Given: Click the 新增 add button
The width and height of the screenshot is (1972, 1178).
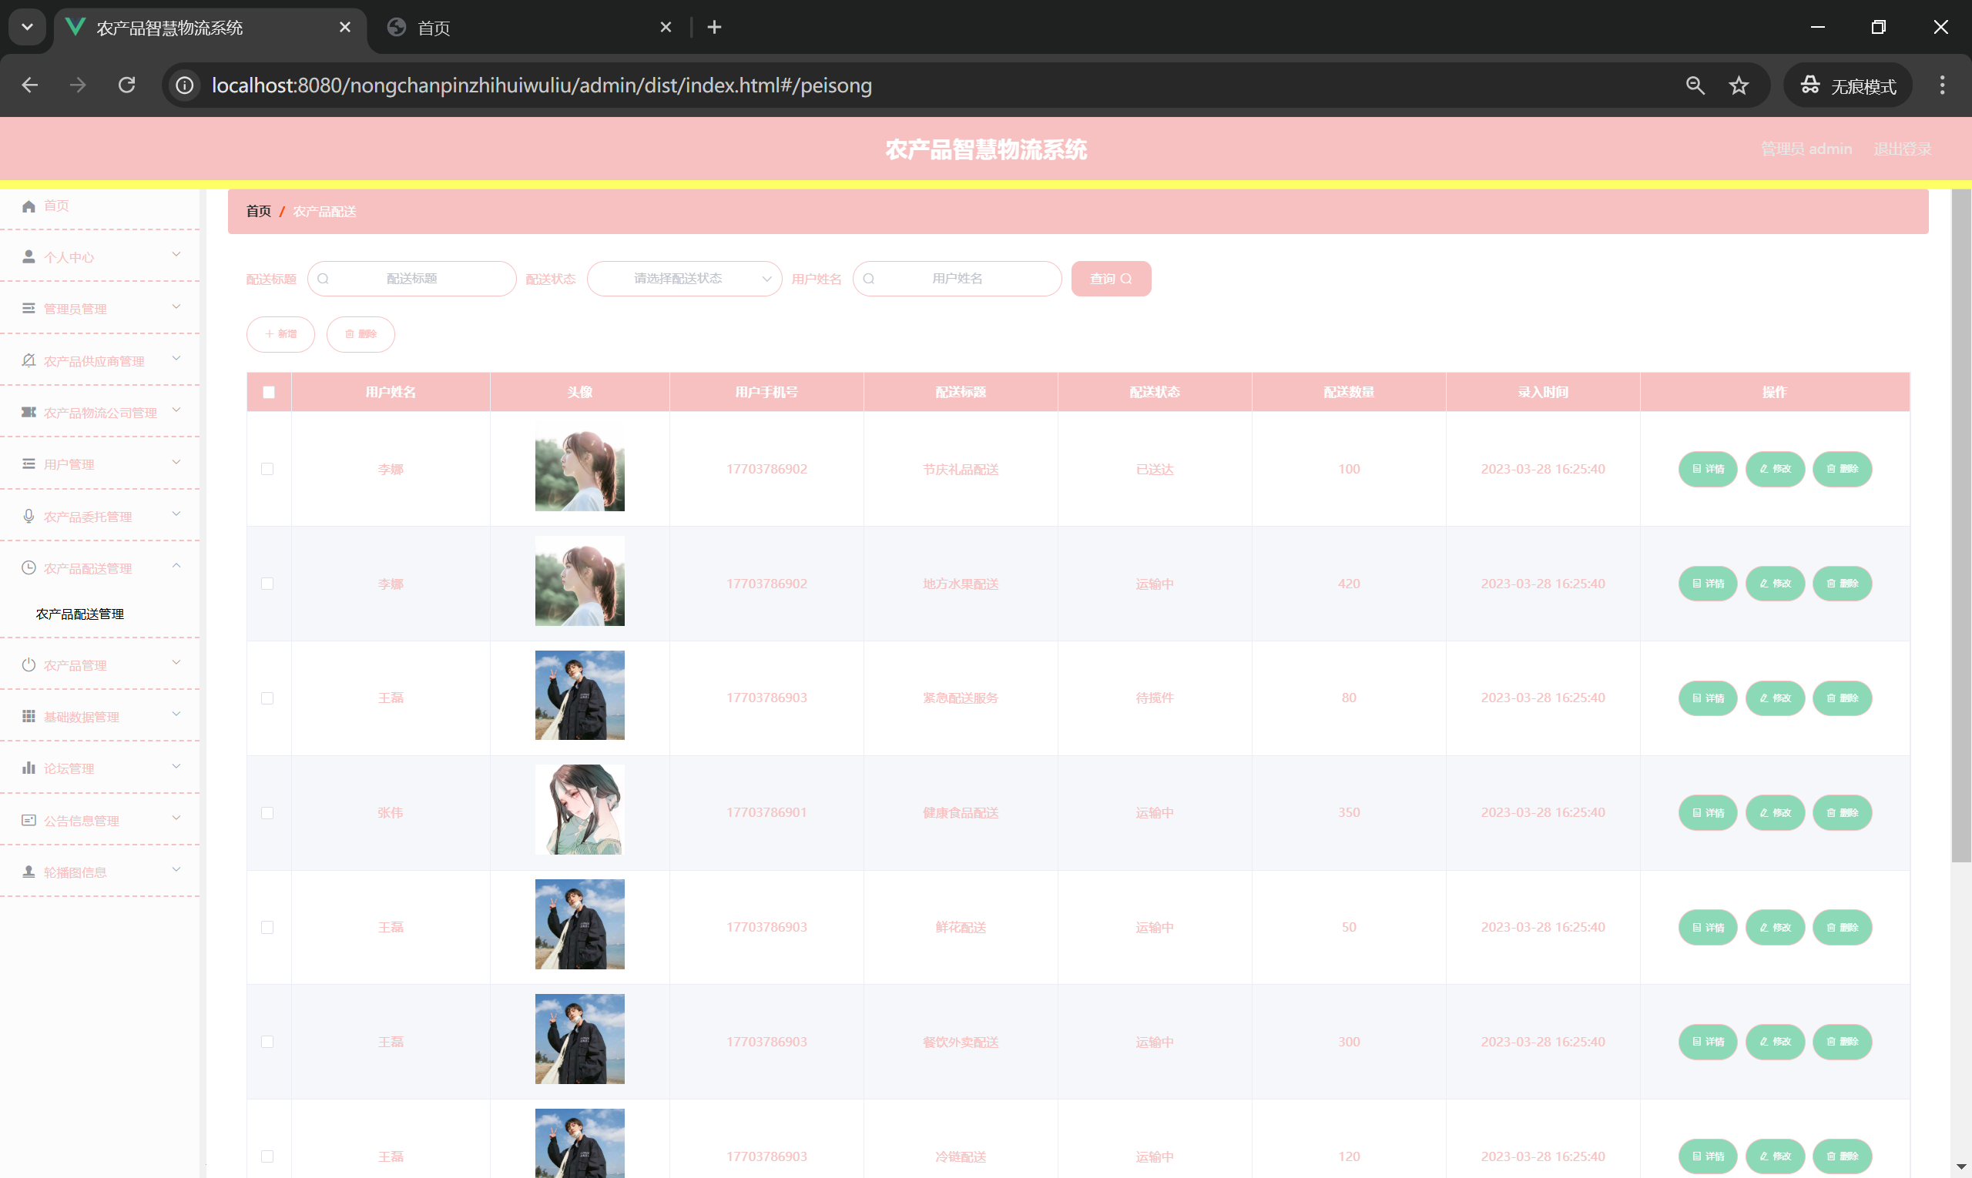Looking at the screenshot, I should (x=280, y=334).
